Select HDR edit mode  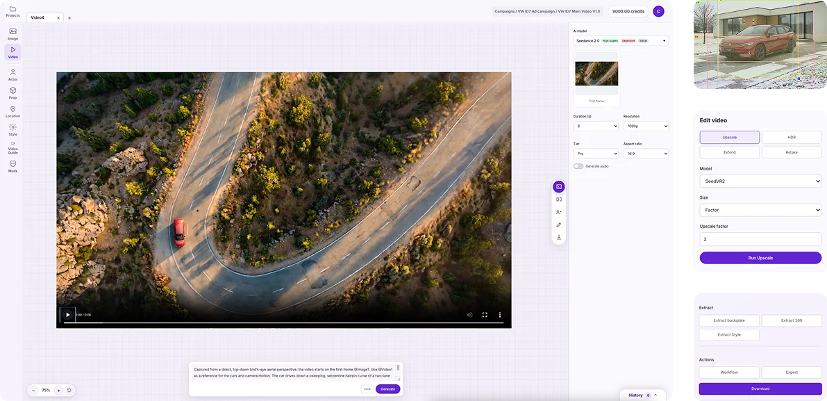pyautogui.click(x=791, y=137)
